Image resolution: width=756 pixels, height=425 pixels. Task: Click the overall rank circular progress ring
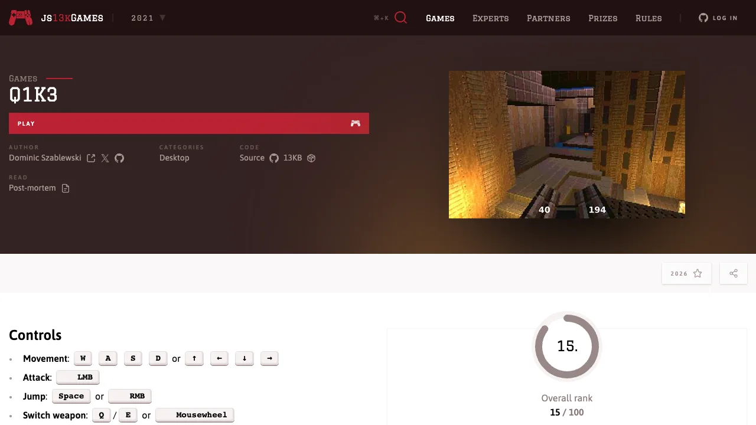(567, 346)
